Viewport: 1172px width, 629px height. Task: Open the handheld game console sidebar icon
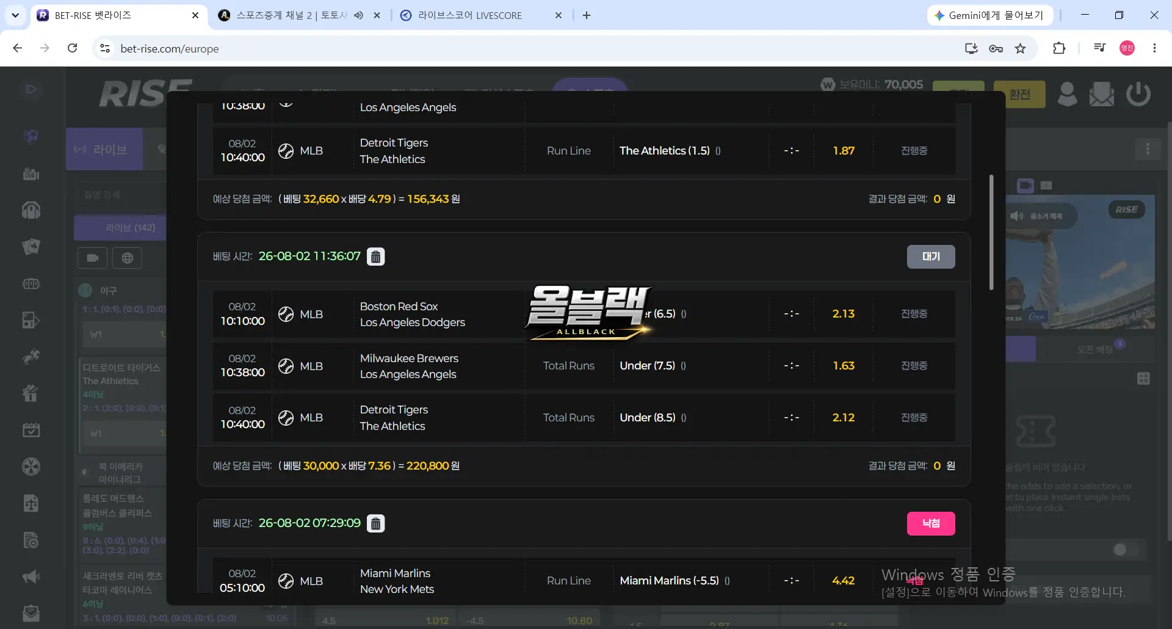[31, 320]
